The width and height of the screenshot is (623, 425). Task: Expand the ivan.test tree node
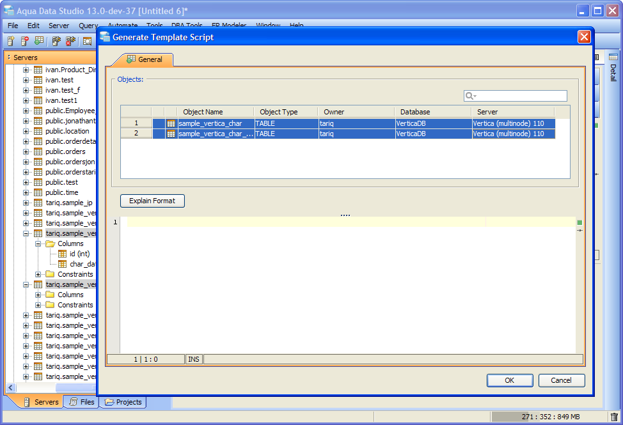[26, 80]
